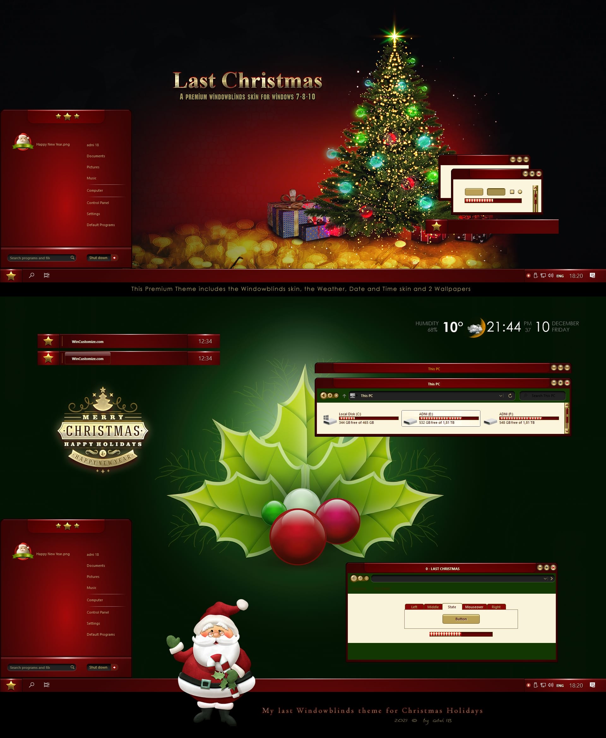This screenshot has width=606, height=738.
Task: Select the Computer shortcut icon
Action: pyautogui.click(x=94, y=190)
